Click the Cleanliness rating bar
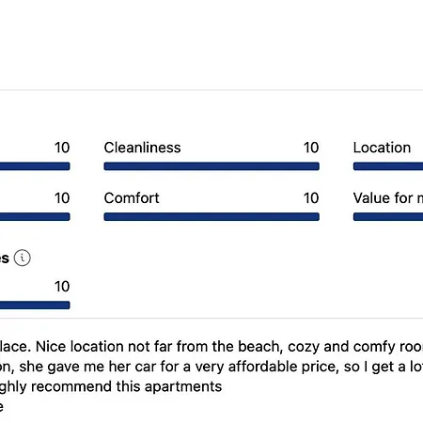 pyautogui.click(x=211, y=166)
